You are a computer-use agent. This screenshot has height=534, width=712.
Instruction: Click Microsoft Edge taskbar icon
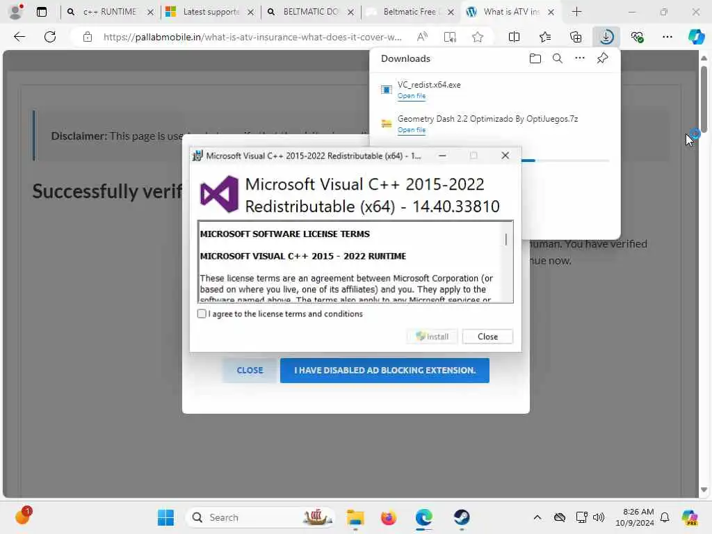[x=424, y=517]
